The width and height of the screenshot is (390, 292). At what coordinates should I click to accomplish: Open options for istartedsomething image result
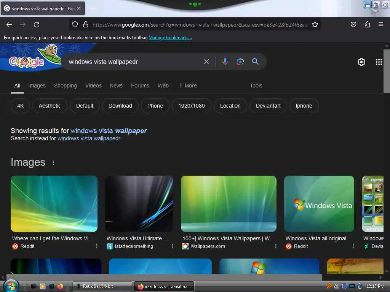tap(173, 246)
